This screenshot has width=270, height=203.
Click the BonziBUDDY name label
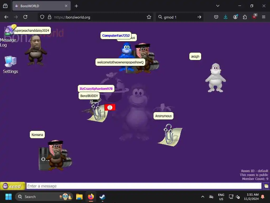89,96
